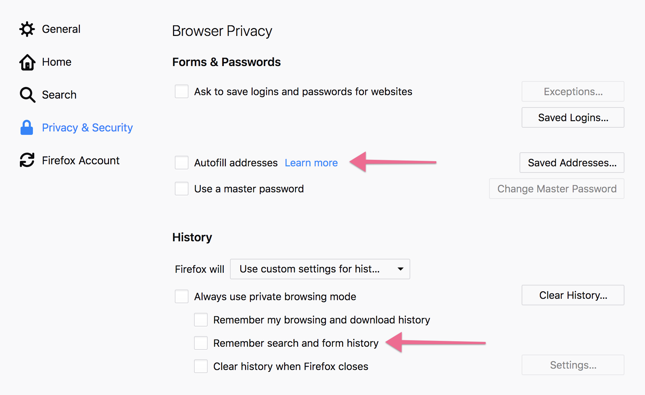Go to the Search settings label
This screenshot has height=395, width=645.
59,95
